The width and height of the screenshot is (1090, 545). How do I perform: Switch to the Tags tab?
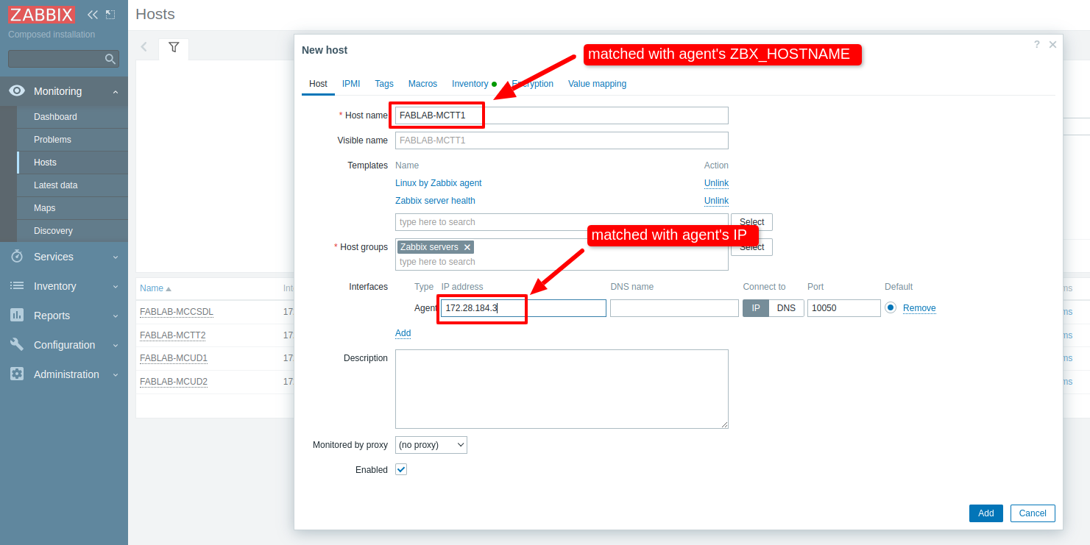pyautogui.click(x=384, y=84)
